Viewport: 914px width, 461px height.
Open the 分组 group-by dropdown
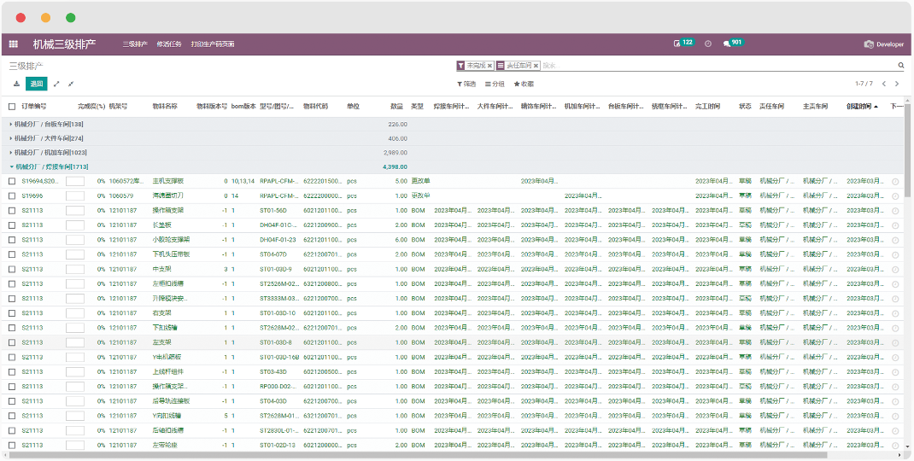[x=495, y=84]
